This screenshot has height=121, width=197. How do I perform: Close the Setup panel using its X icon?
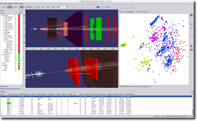point(22,11)
